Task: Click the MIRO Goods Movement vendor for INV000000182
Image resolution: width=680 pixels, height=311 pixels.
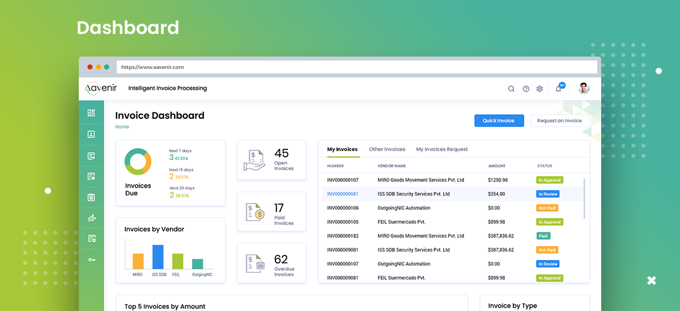Action: click(x=420, y=236)
